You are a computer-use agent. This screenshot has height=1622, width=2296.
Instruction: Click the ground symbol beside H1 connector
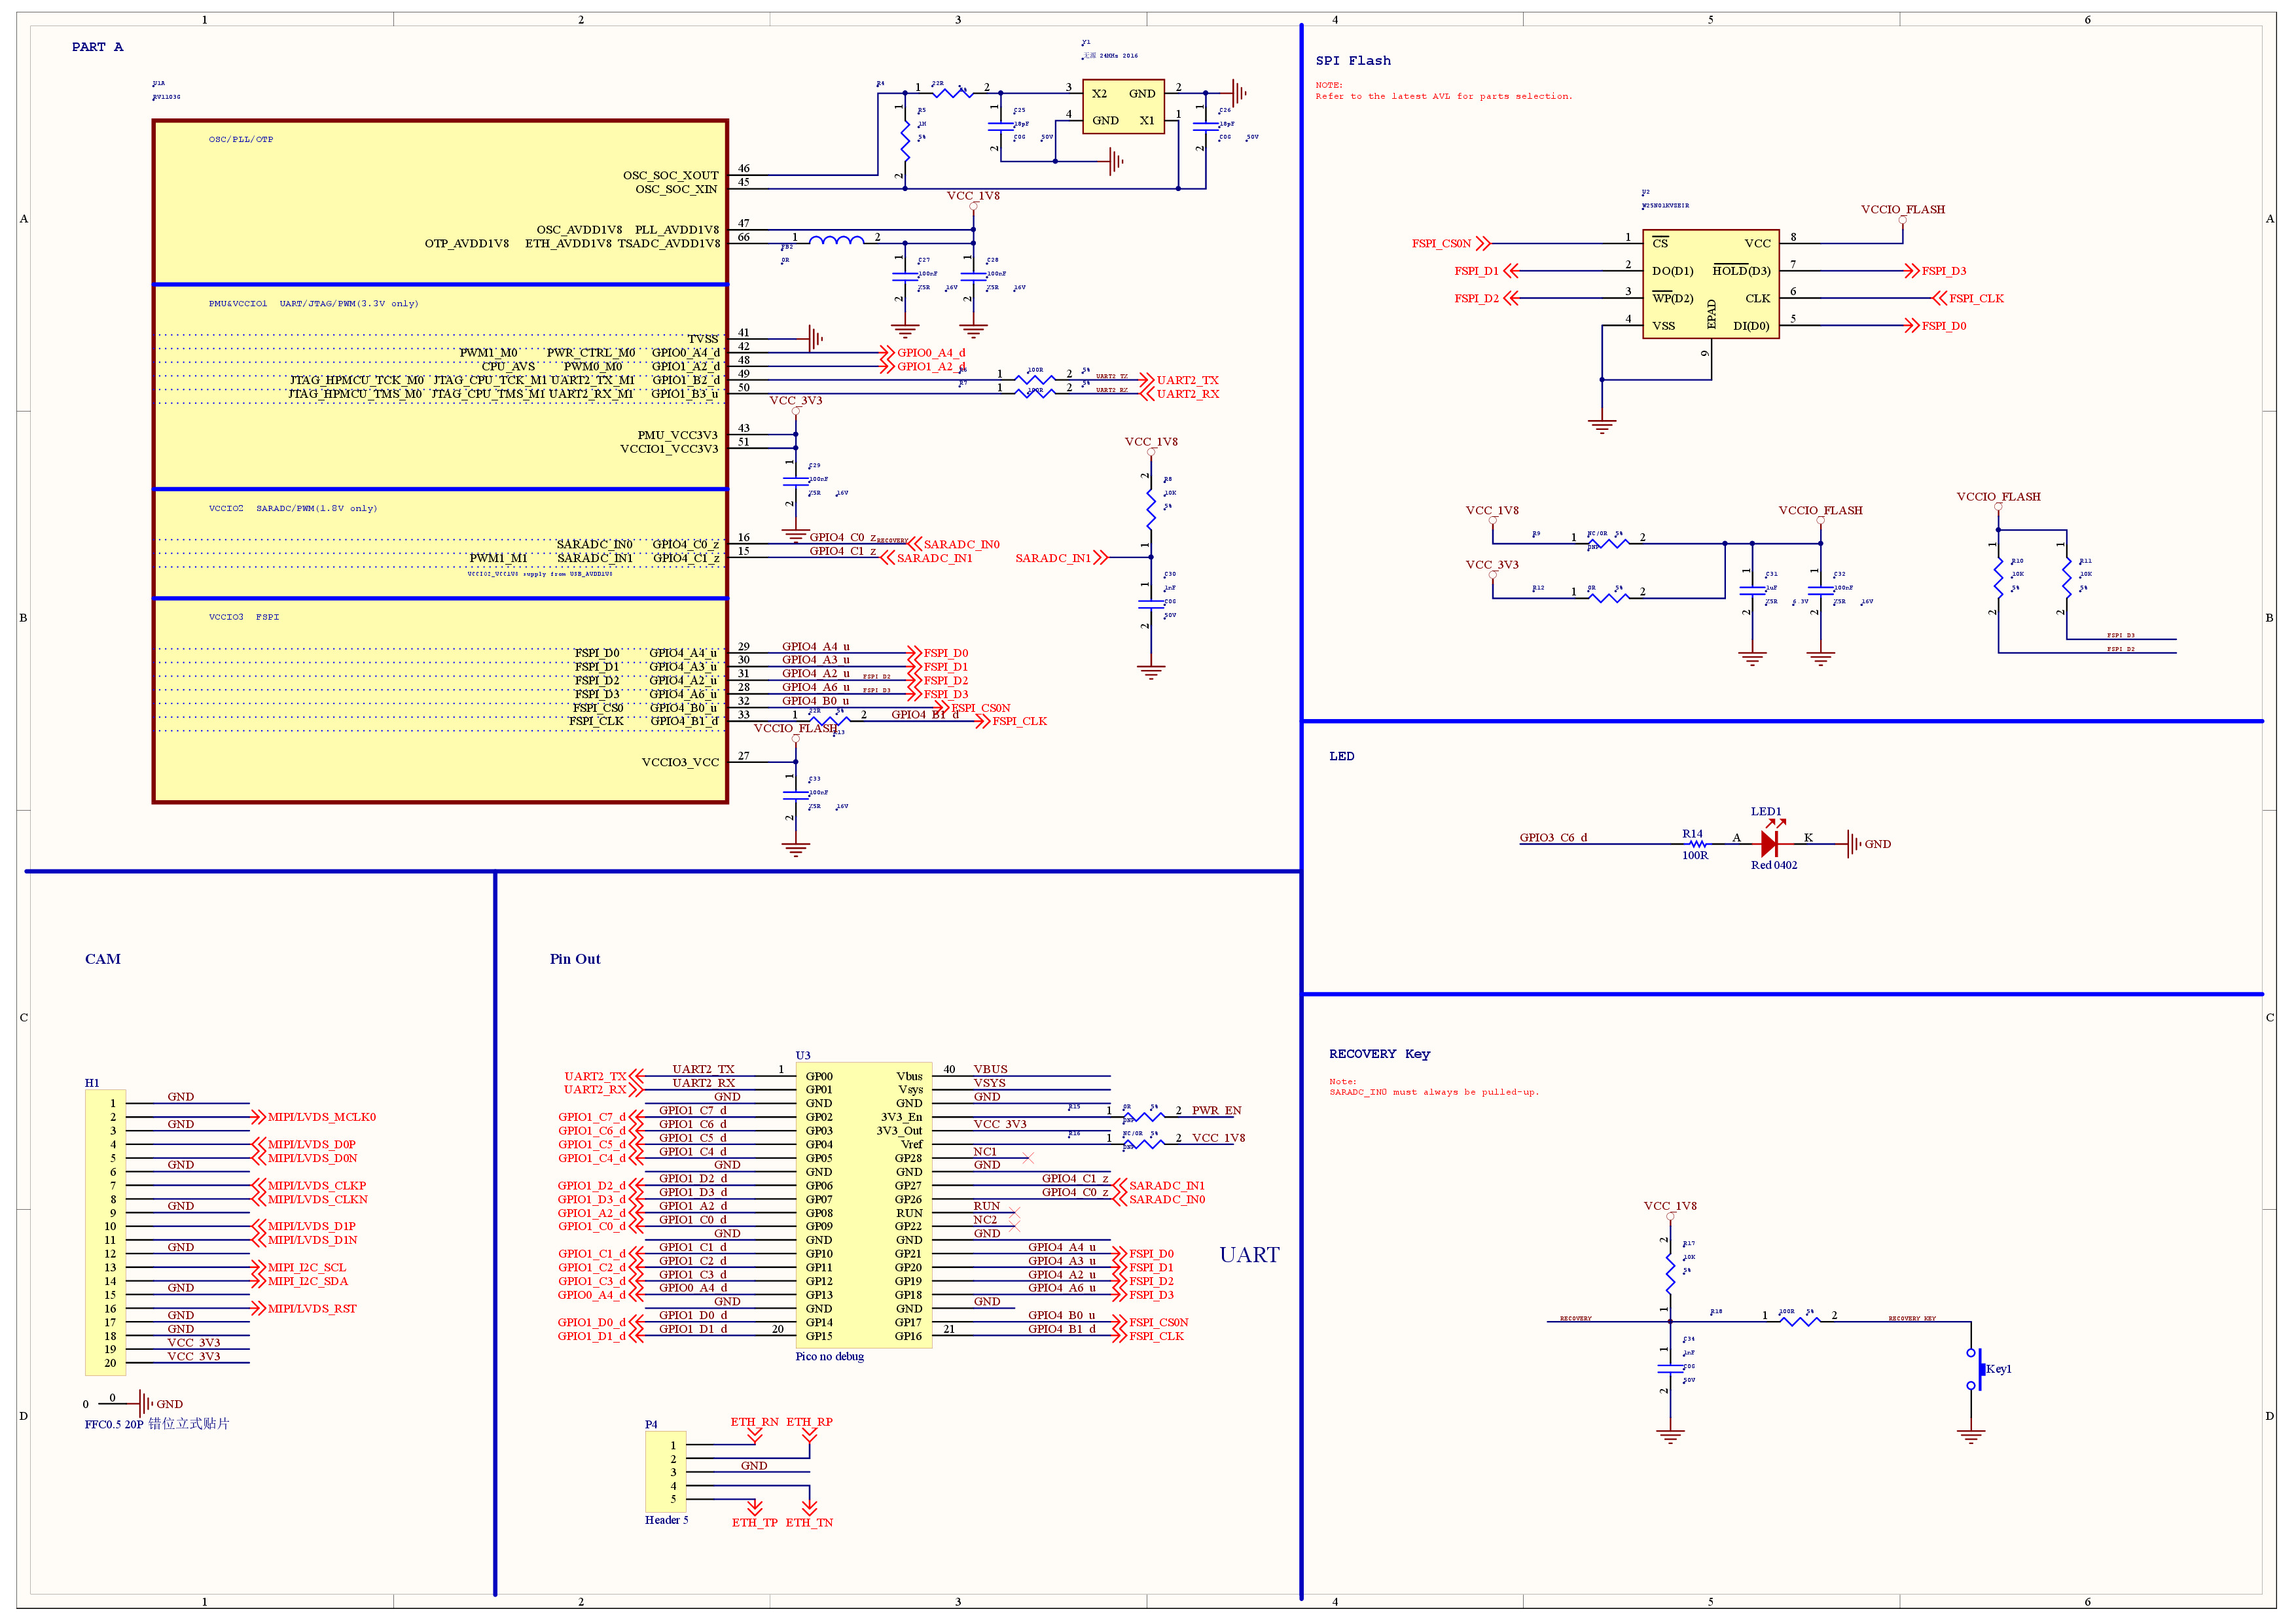pyautogui.click(x=146, y=1403)
